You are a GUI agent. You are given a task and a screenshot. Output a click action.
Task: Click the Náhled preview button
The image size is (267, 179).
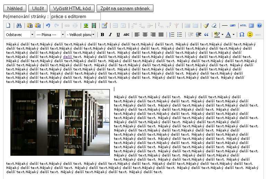(x=15, y=8)
